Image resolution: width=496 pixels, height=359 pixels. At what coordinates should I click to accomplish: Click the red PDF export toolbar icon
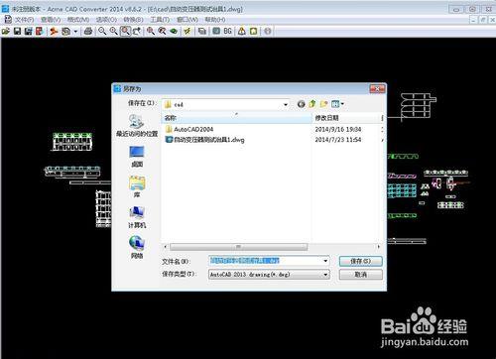[x=40, y=32]
